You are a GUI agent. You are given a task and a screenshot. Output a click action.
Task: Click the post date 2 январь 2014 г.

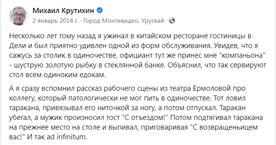55,21
